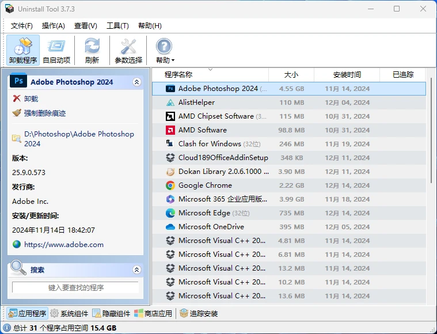Click the Uninstall Tool title bar icon
The image size is (437, 334).
[x=9, y=9]
